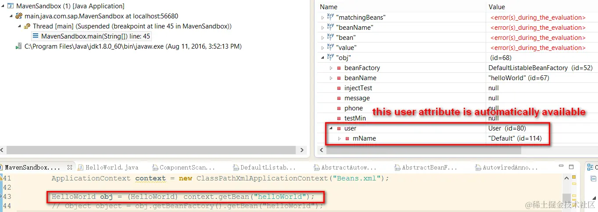Click the MavenSandbox (1) Java Application launch icon
Viewport: 598px width, 212px height.
[11, 6]
